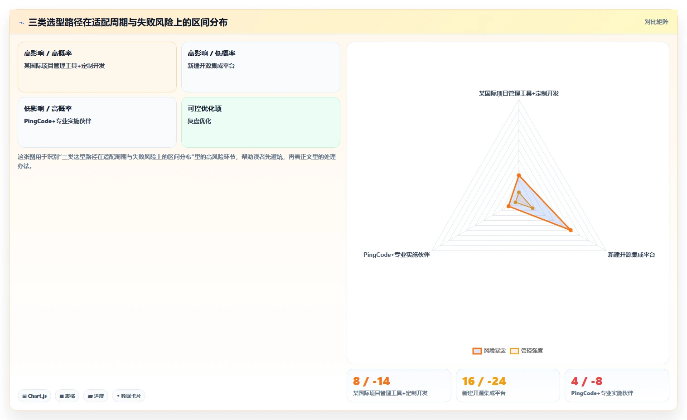Open the 可控优化项 green card
The image size is (687, 420).
(x=261, y=122)
